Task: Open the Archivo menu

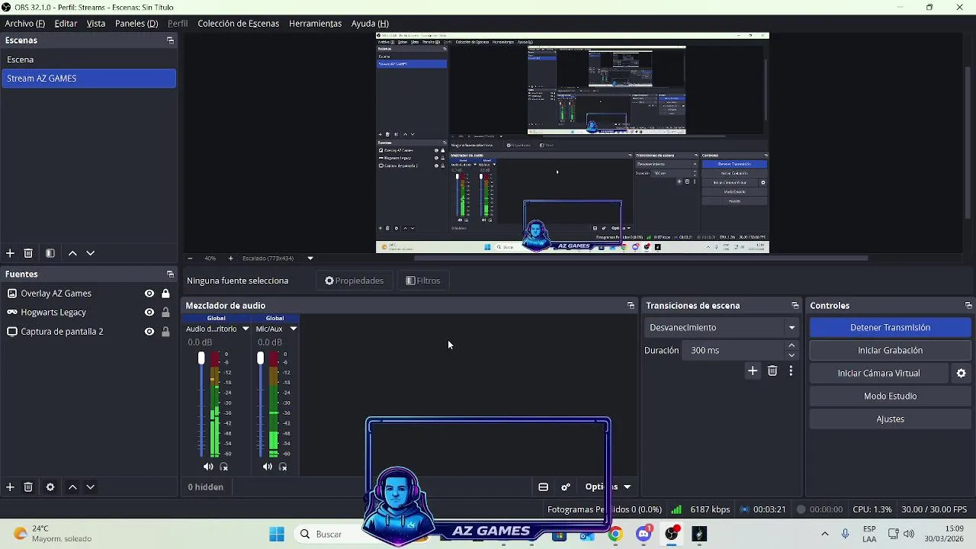Action: point(24,24)
